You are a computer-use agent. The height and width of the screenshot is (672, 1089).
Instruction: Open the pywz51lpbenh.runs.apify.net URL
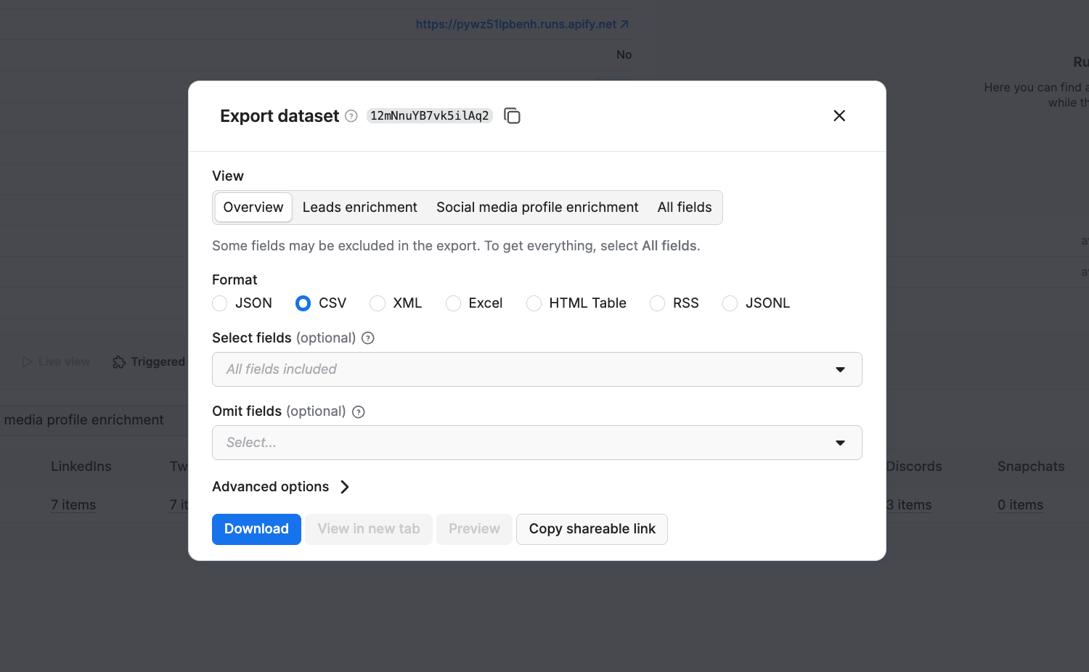click(515, 23)
